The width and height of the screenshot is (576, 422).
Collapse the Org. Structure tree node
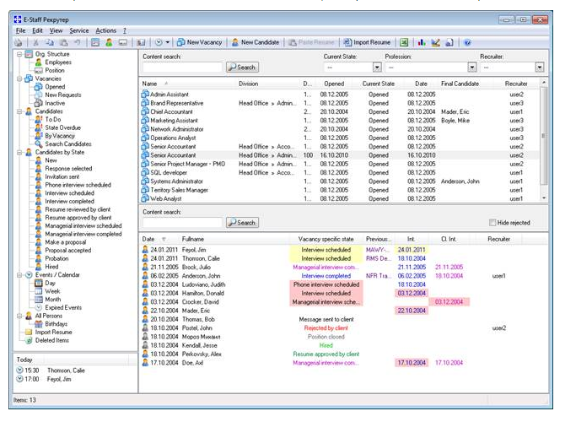click(19, 54)
